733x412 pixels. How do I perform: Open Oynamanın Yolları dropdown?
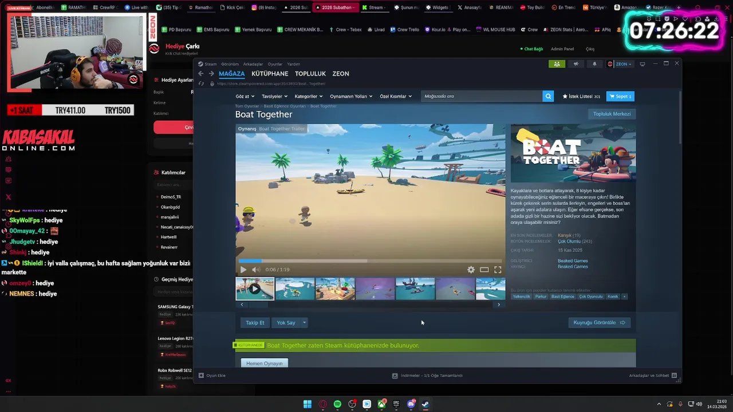point(351,96)
